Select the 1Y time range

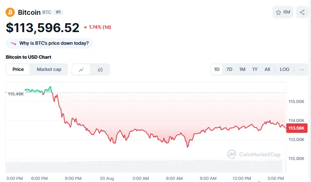tap(255, 69)
